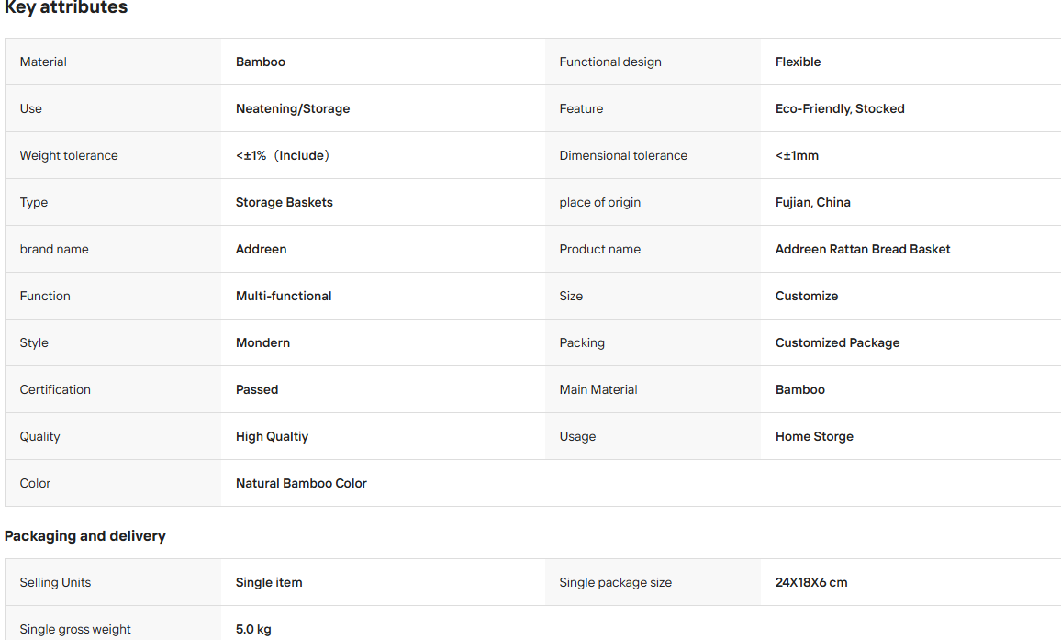Click the Customized Package packing value
This screenshot has width=1061, height=640.
pos(838,342)
